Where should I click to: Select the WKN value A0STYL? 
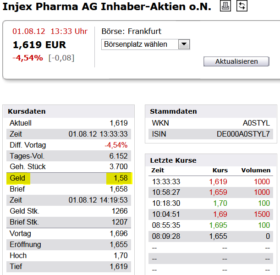tap(256, 123)
